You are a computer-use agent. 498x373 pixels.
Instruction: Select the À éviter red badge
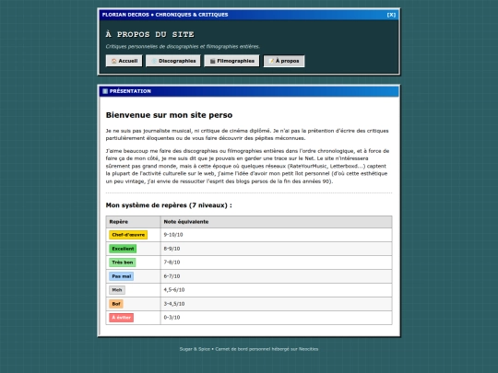click(x=122, y=318)
